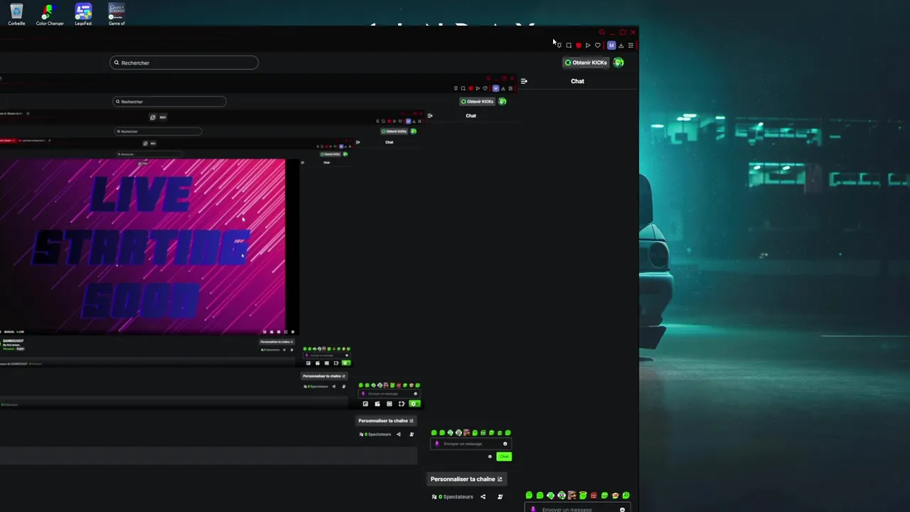Open the Corbeille desktop icon
Viewport: 910px width, 512px height.
[x=16, y=14]
